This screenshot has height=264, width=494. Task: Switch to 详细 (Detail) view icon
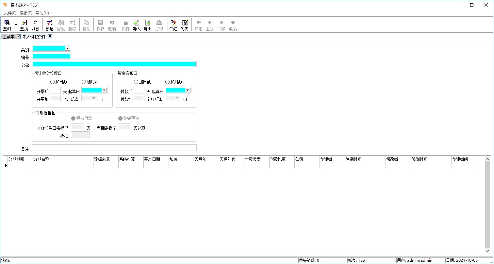pos(173,23)
